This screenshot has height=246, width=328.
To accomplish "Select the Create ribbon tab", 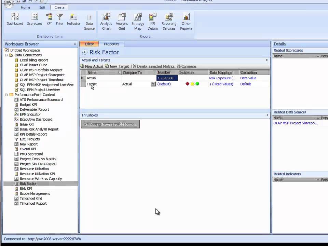I will [59, 7].
